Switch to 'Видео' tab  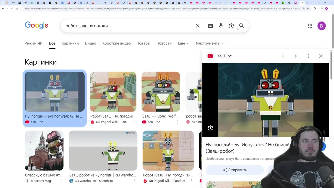[90, 43]
